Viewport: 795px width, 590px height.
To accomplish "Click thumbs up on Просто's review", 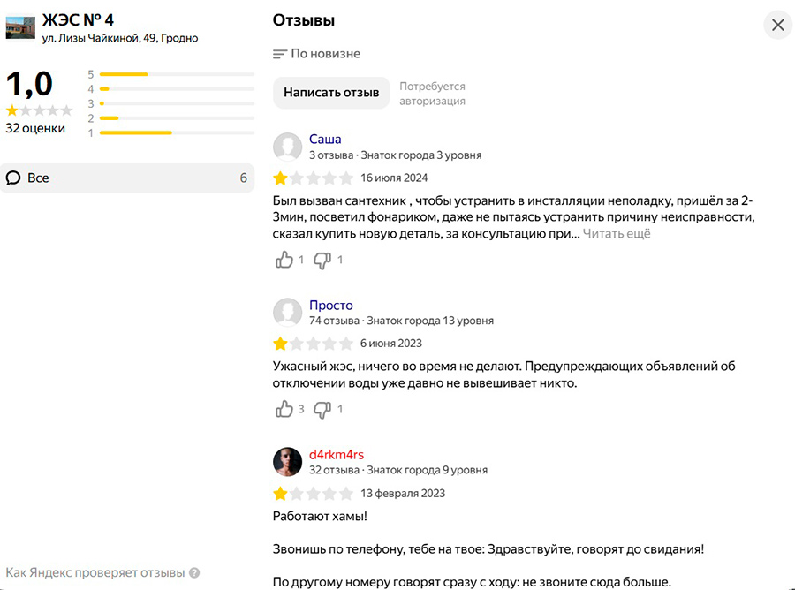I will (x=284, y=409).
